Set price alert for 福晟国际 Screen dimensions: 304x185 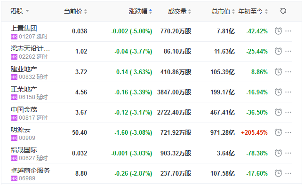(278, 153)
